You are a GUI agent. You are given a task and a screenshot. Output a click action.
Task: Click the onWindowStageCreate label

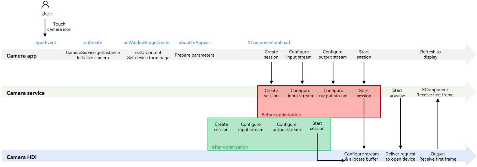point(146,42)
